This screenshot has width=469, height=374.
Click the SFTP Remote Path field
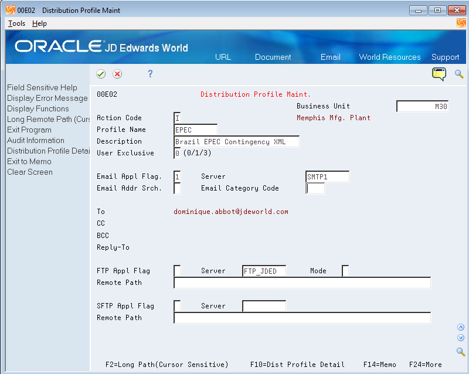point(302,318)
